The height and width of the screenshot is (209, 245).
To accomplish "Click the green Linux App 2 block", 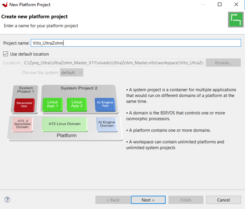I will point(76,104).
